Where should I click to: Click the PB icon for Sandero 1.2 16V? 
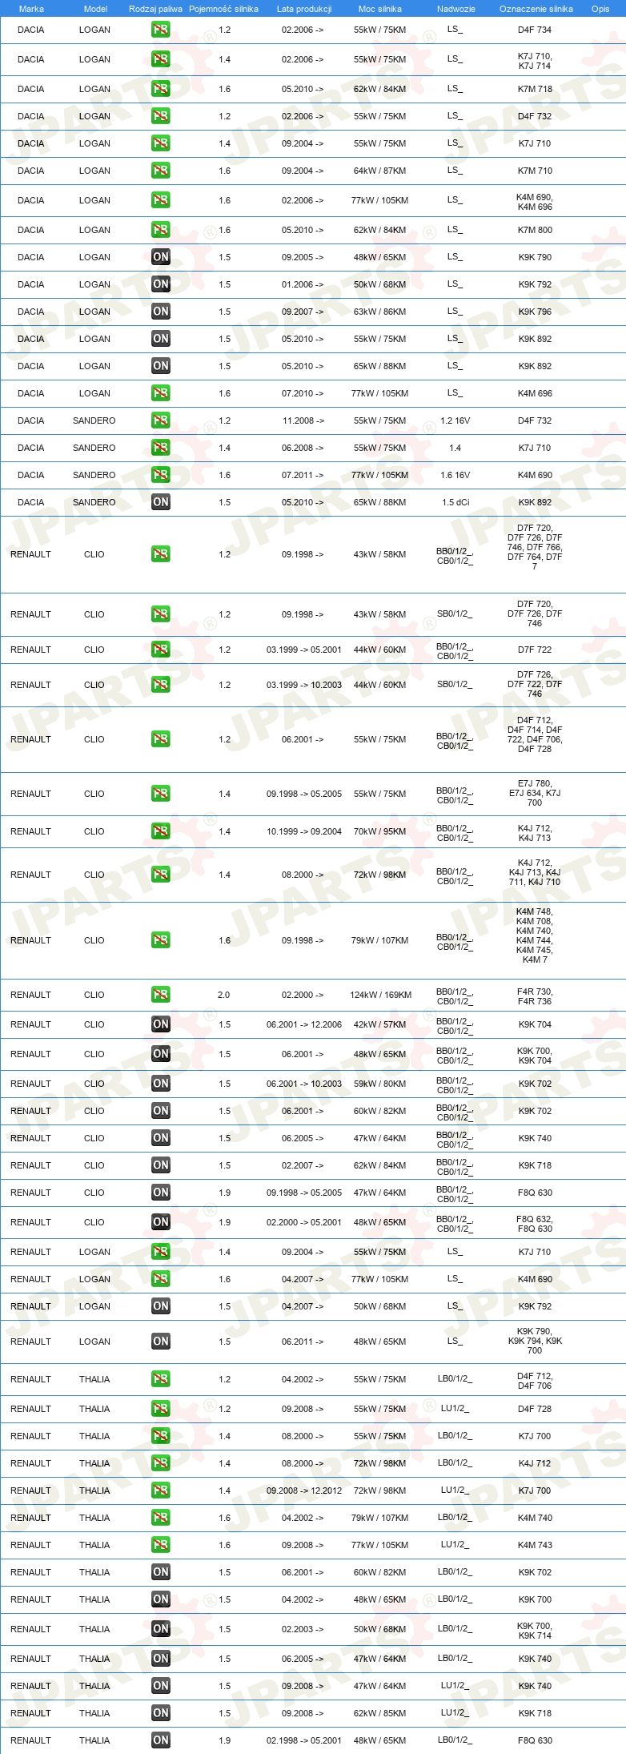click(160, 420)
